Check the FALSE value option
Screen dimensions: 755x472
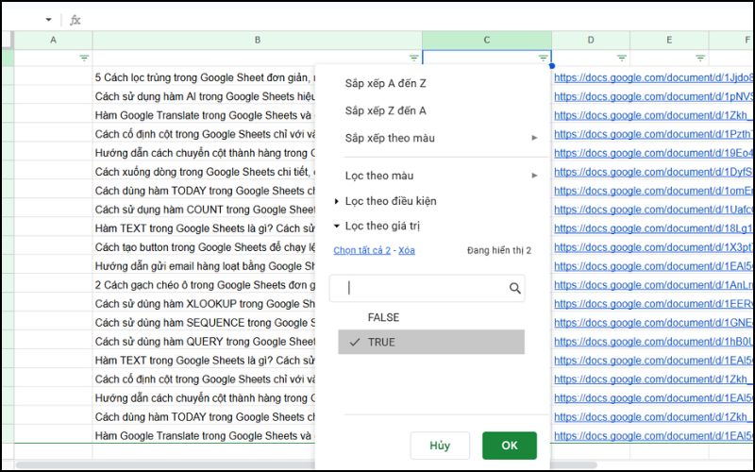click(x=431, y=317)
